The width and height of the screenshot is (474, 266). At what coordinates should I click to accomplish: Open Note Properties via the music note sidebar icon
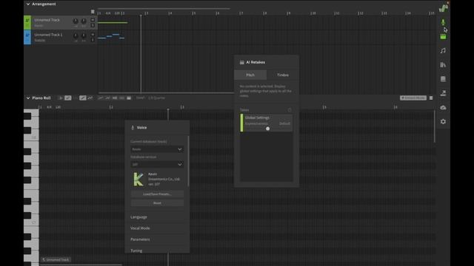point(443,51)
